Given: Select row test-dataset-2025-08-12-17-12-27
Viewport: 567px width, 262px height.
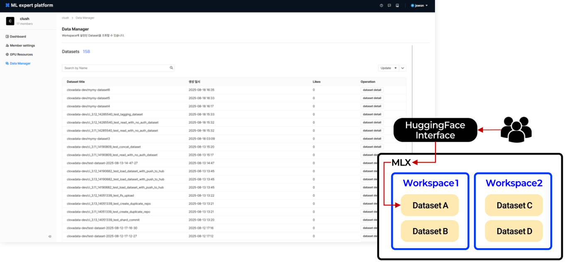Looking at the screenshot, I should coord(234,236).
